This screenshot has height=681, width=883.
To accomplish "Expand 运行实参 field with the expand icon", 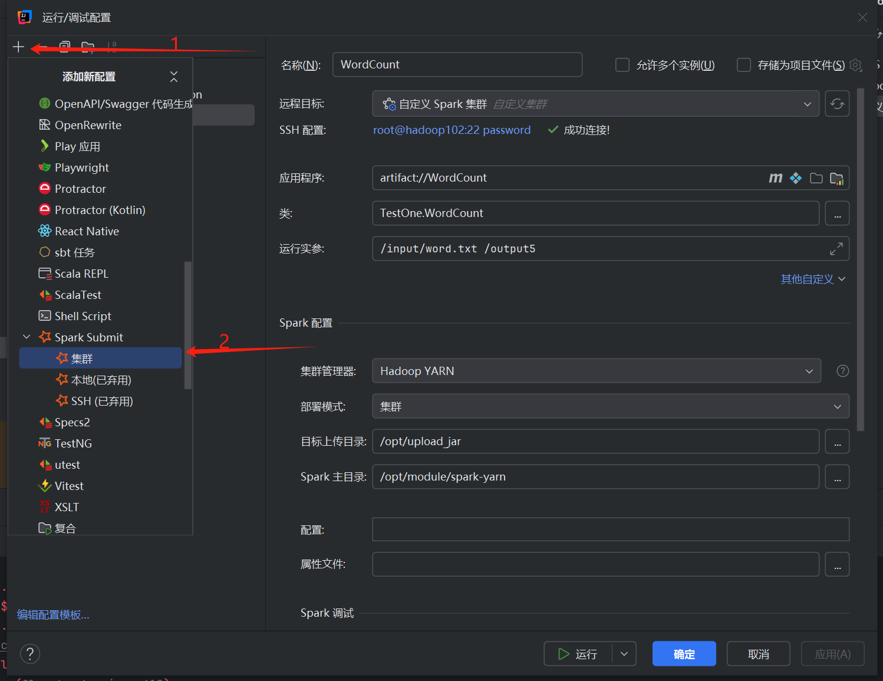I will (x=836, y=248).
